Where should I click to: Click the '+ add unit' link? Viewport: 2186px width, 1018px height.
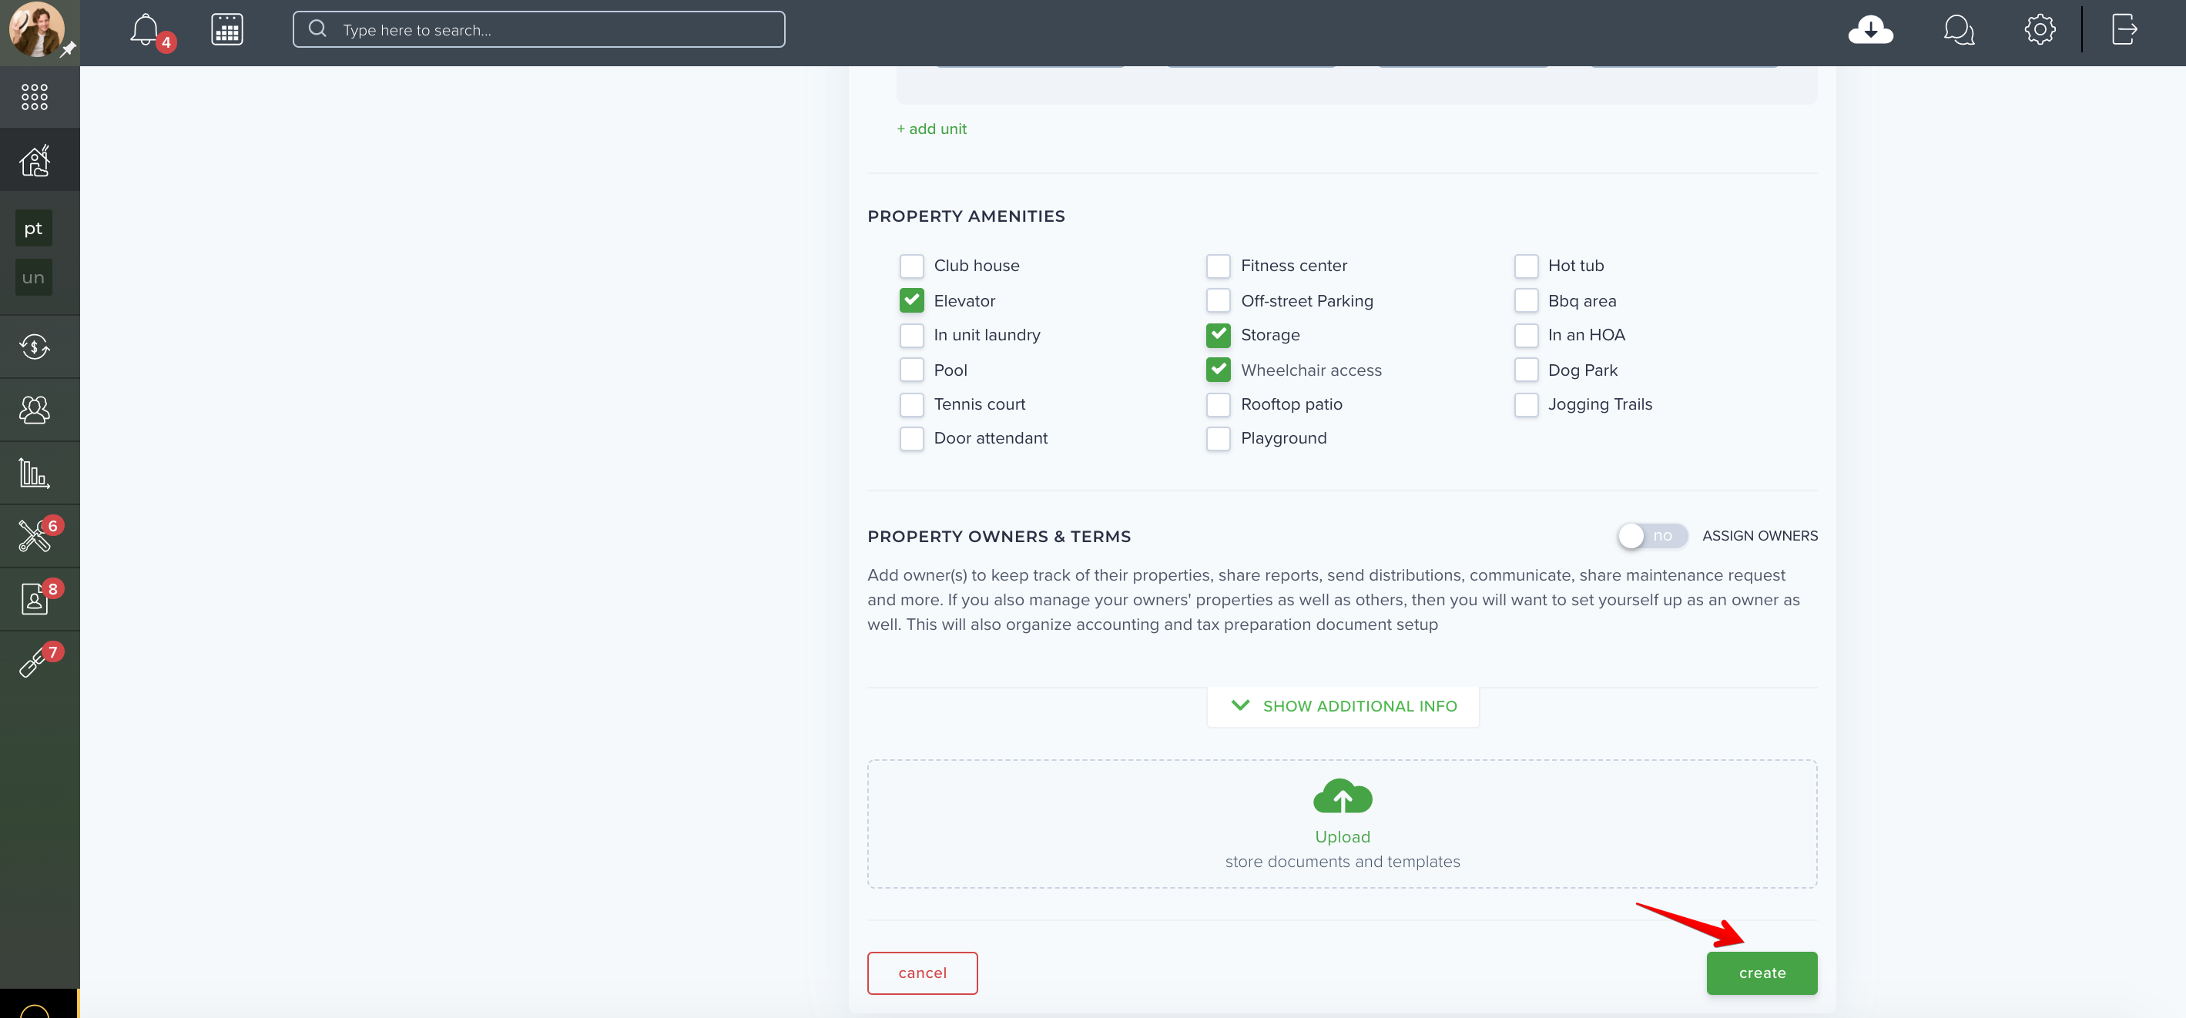[931, 129]
